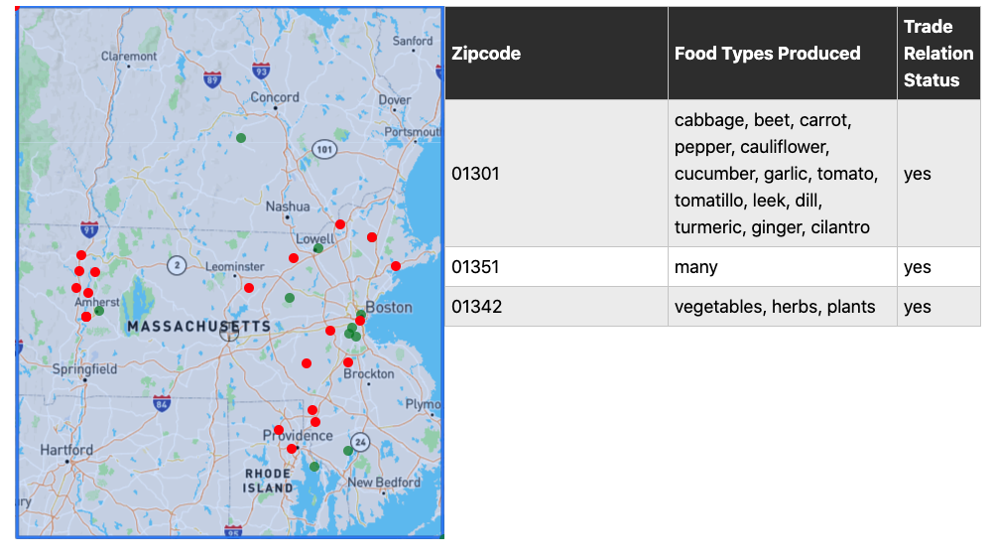Click the Springfield city label

[84, 369]
